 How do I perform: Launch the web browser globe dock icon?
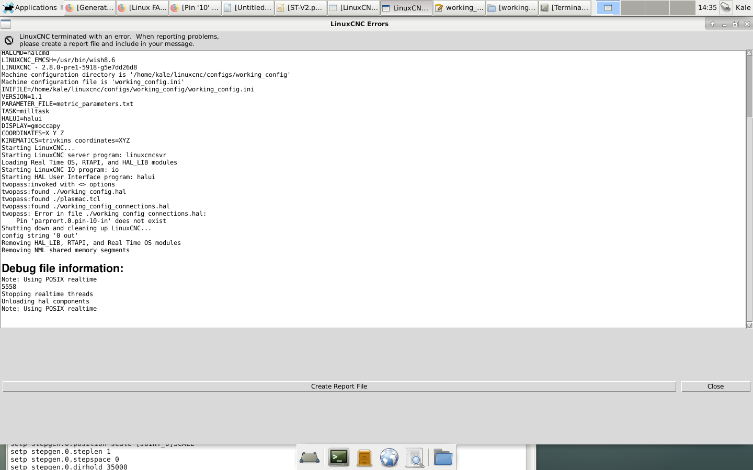[x=390, y=458]
